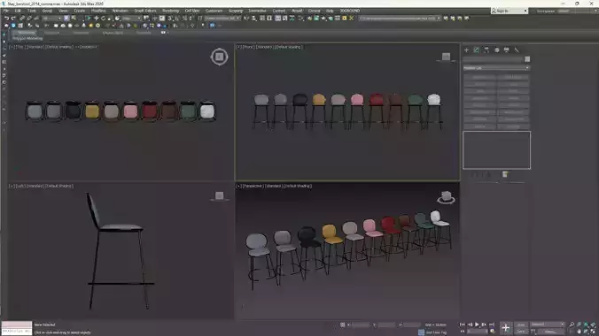Open the 3DGROUND menu
Screen dimensions: 599x336
(x=350, y=11)
